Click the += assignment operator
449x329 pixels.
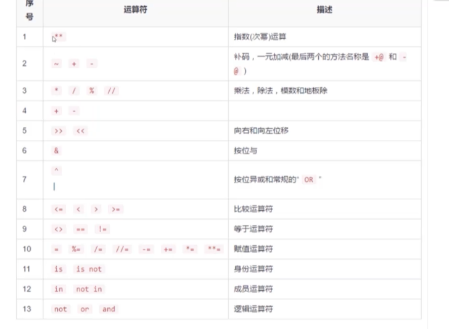(168, 250)
